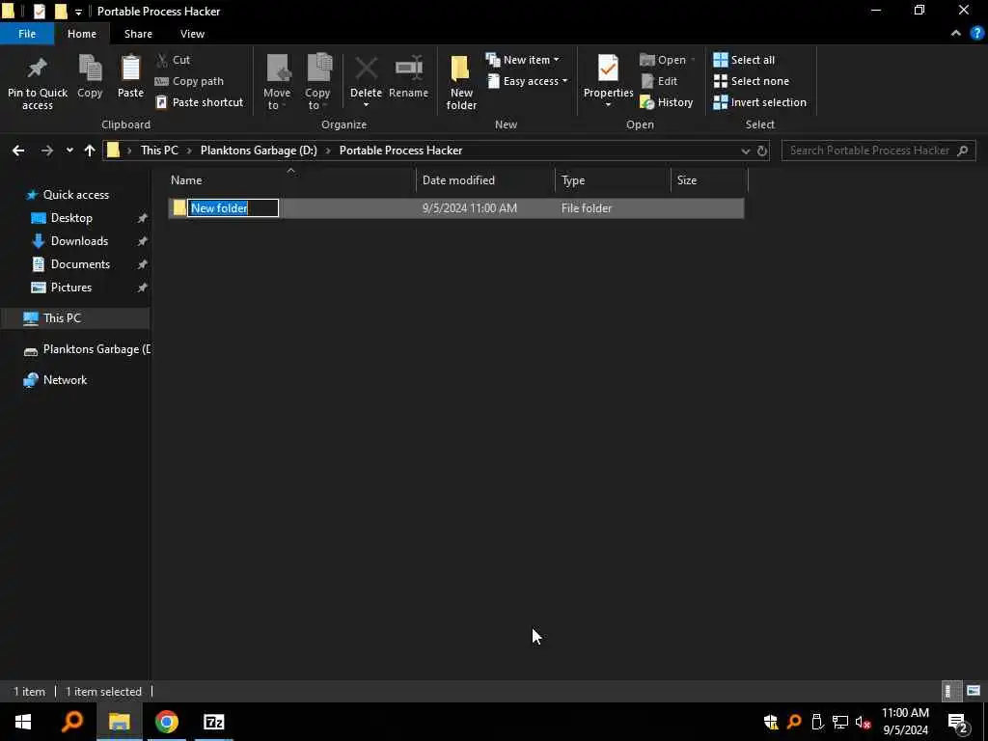The image size is (988, 741).
Task: Open Pictures in navigation pane
Action: pos(71,288)
